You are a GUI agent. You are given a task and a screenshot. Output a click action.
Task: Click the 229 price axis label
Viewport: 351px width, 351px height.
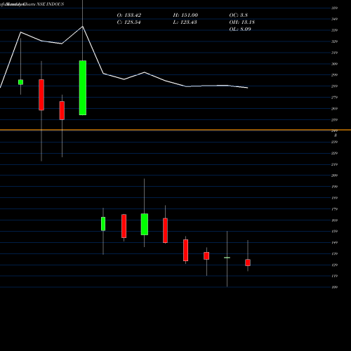click(334, 153)
